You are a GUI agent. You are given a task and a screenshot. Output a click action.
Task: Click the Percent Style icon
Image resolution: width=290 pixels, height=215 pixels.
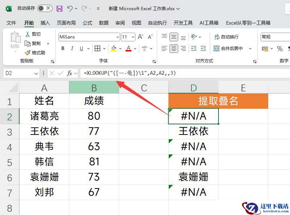pos(279,49)
